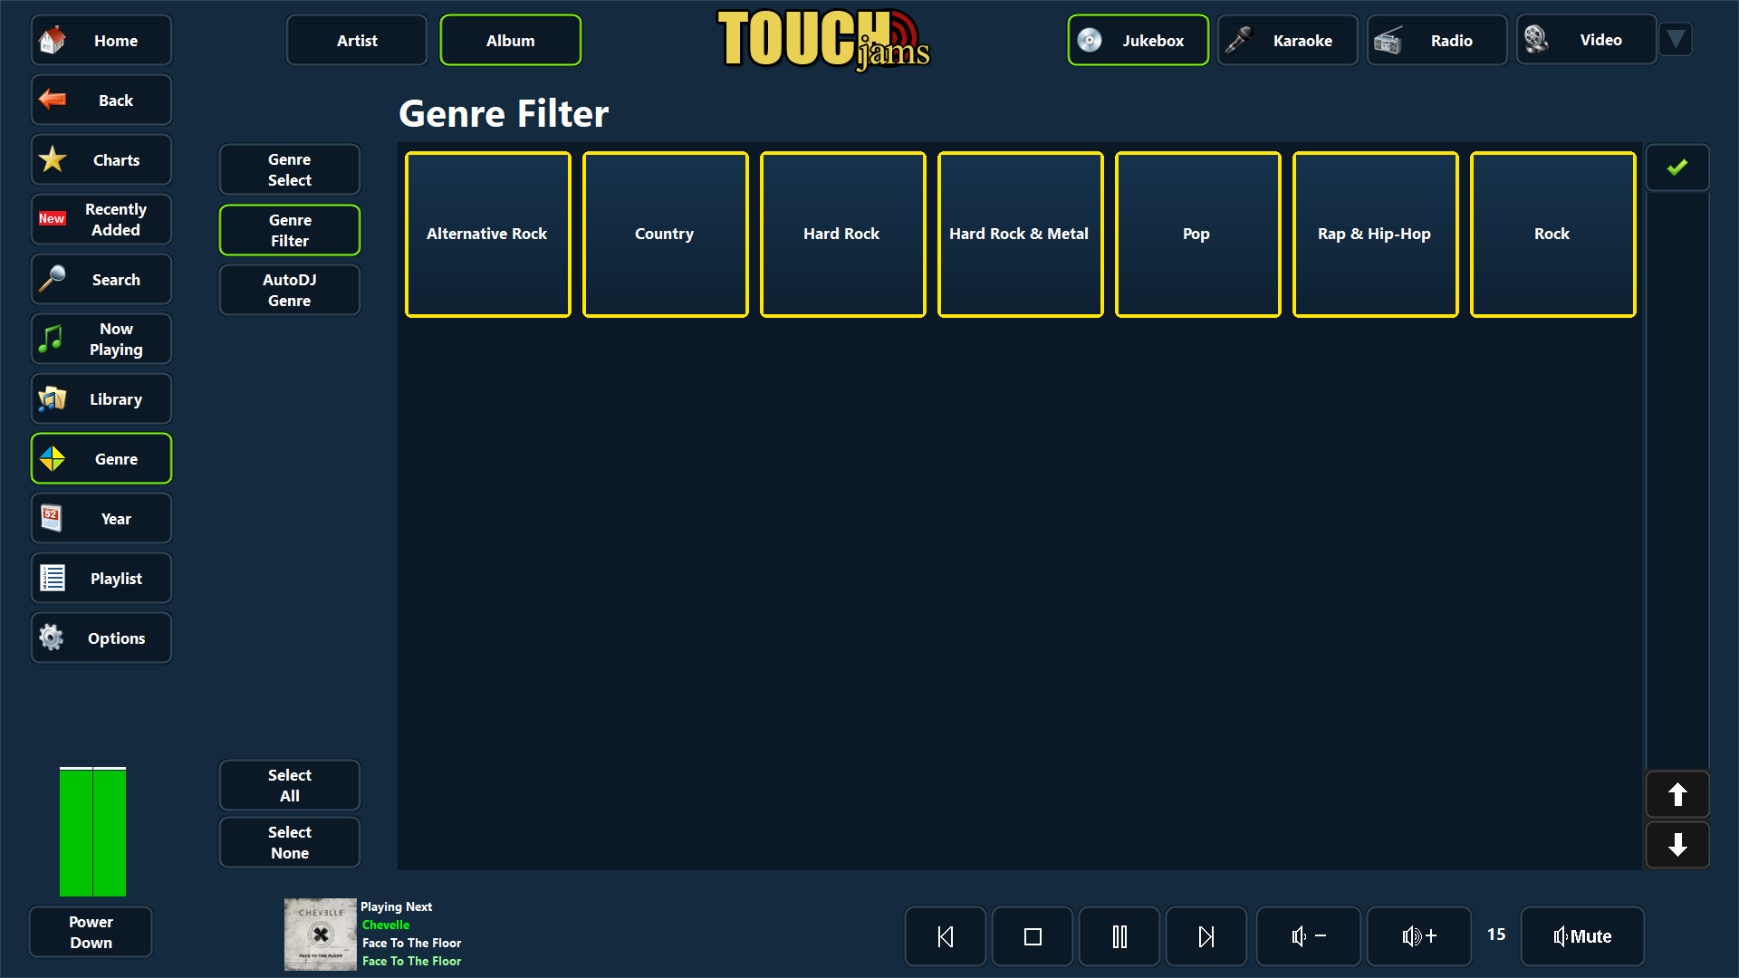Open the Library panel icon
Screen dimensions: 1739x978
52,398
